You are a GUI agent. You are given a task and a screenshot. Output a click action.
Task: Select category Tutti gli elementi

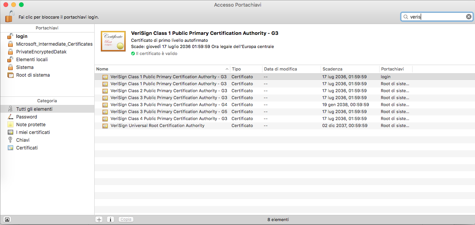click(47, 109)
